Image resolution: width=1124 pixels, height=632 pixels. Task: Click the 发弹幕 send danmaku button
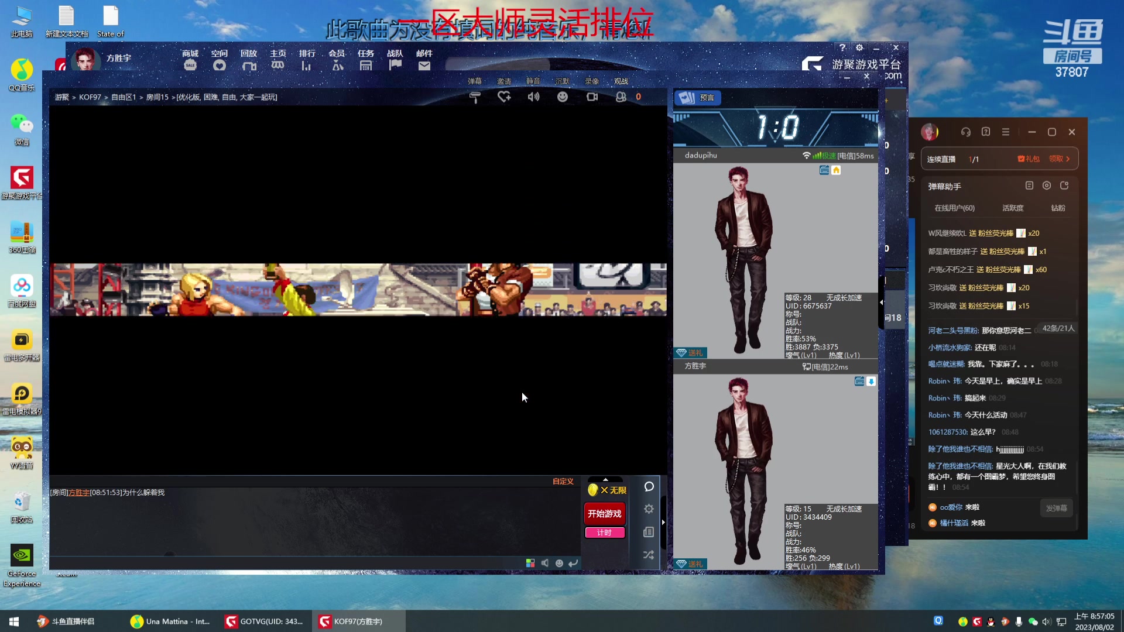point(1056,508)
